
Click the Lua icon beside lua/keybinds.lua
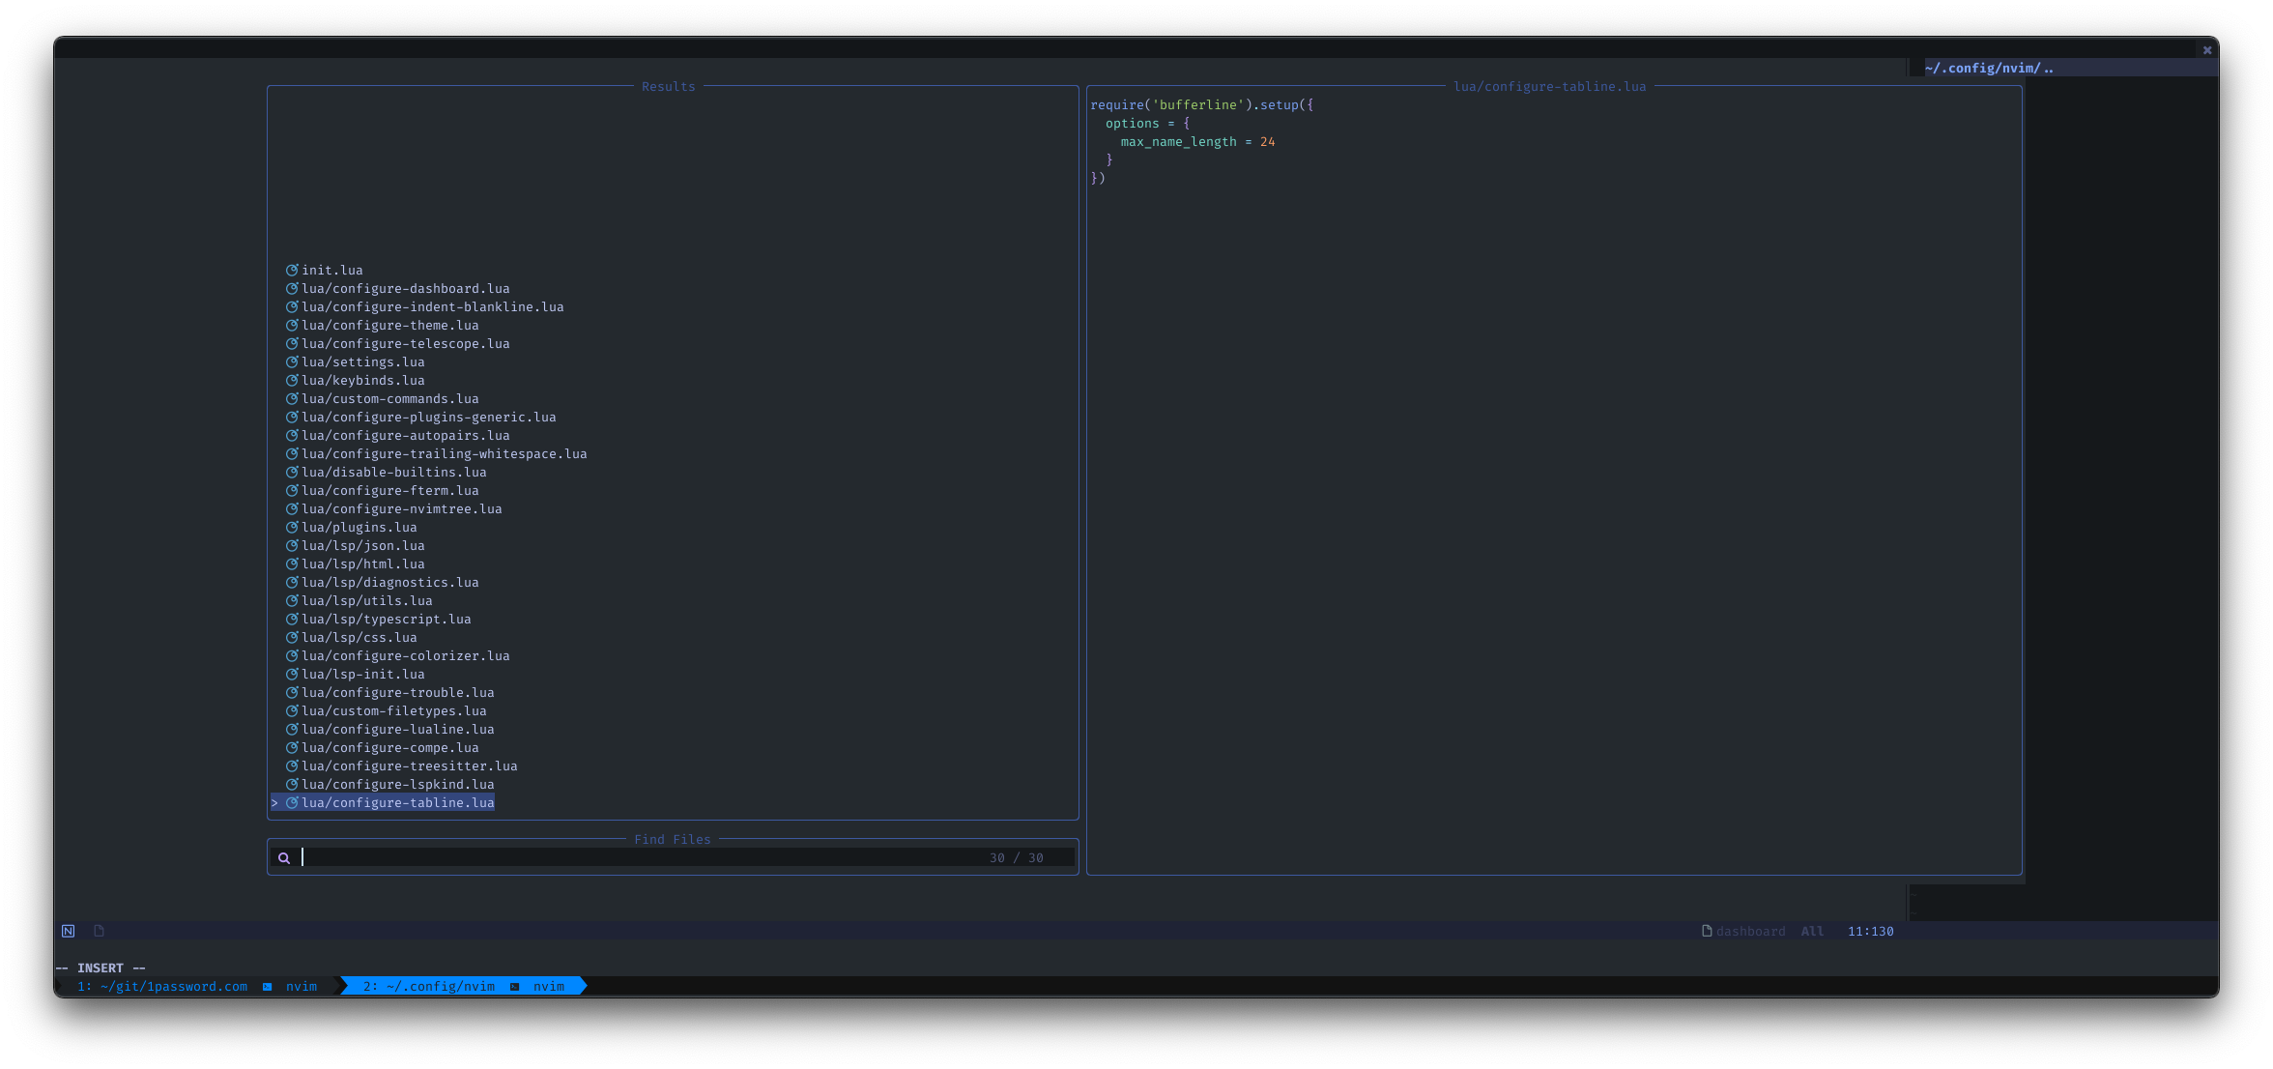pos(291,381)
